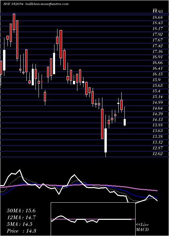Click the MACD inset chart box
Screen dimensions: 169x236
point(93,219)
